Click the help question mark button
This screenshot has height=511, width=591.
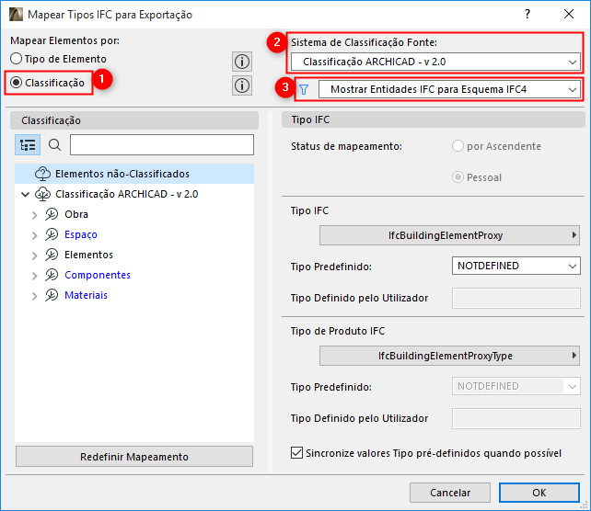point(527,15)
